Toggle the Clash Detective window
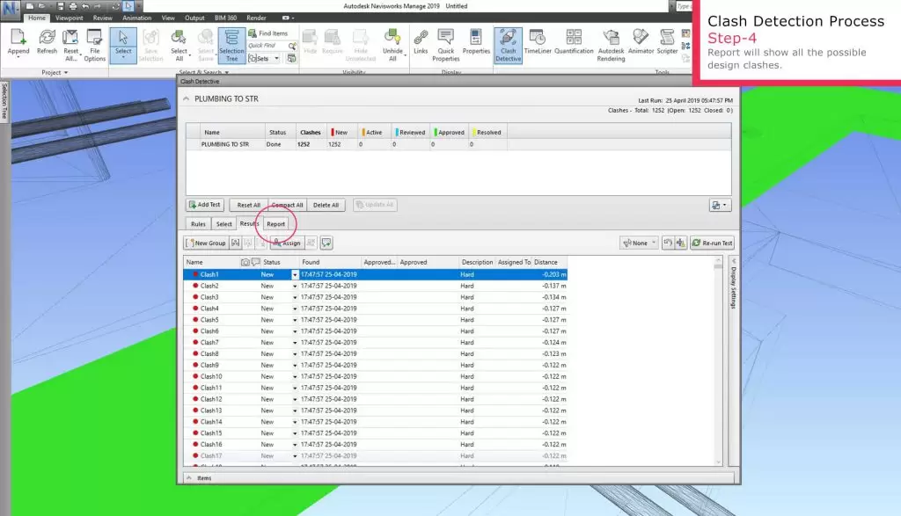901x516 pixels. pos(508,44)
